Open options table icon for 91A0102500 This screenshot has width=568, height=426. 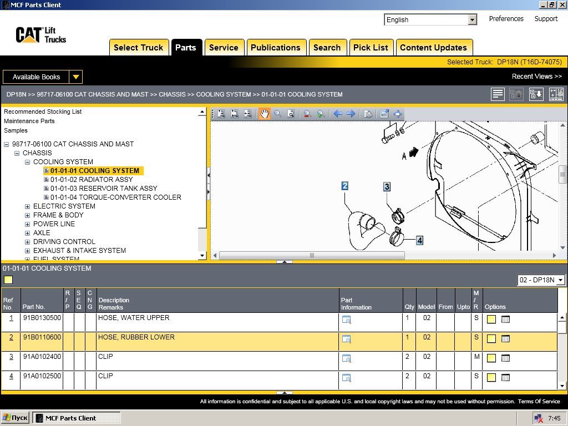click(505, 377)
